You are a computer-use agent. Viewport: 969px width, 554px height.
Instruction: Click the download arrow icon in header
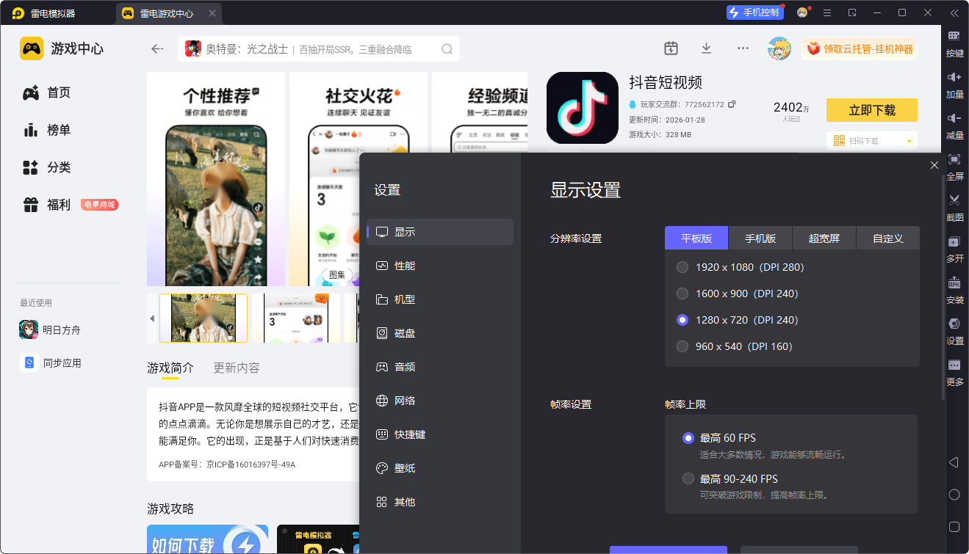706,48
